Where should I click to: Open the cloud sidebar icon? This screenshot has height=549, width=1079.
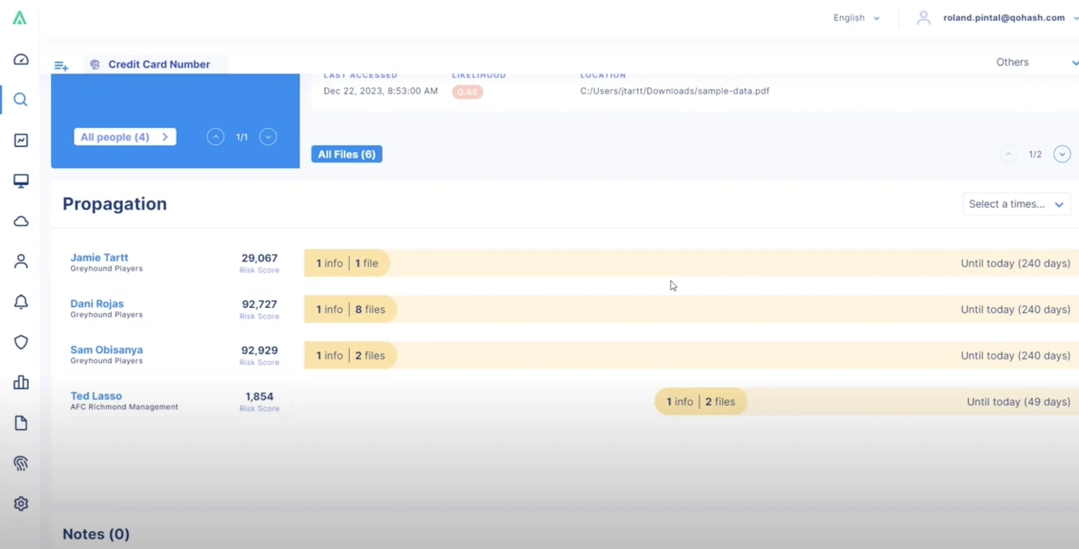[x=21, y=221]
